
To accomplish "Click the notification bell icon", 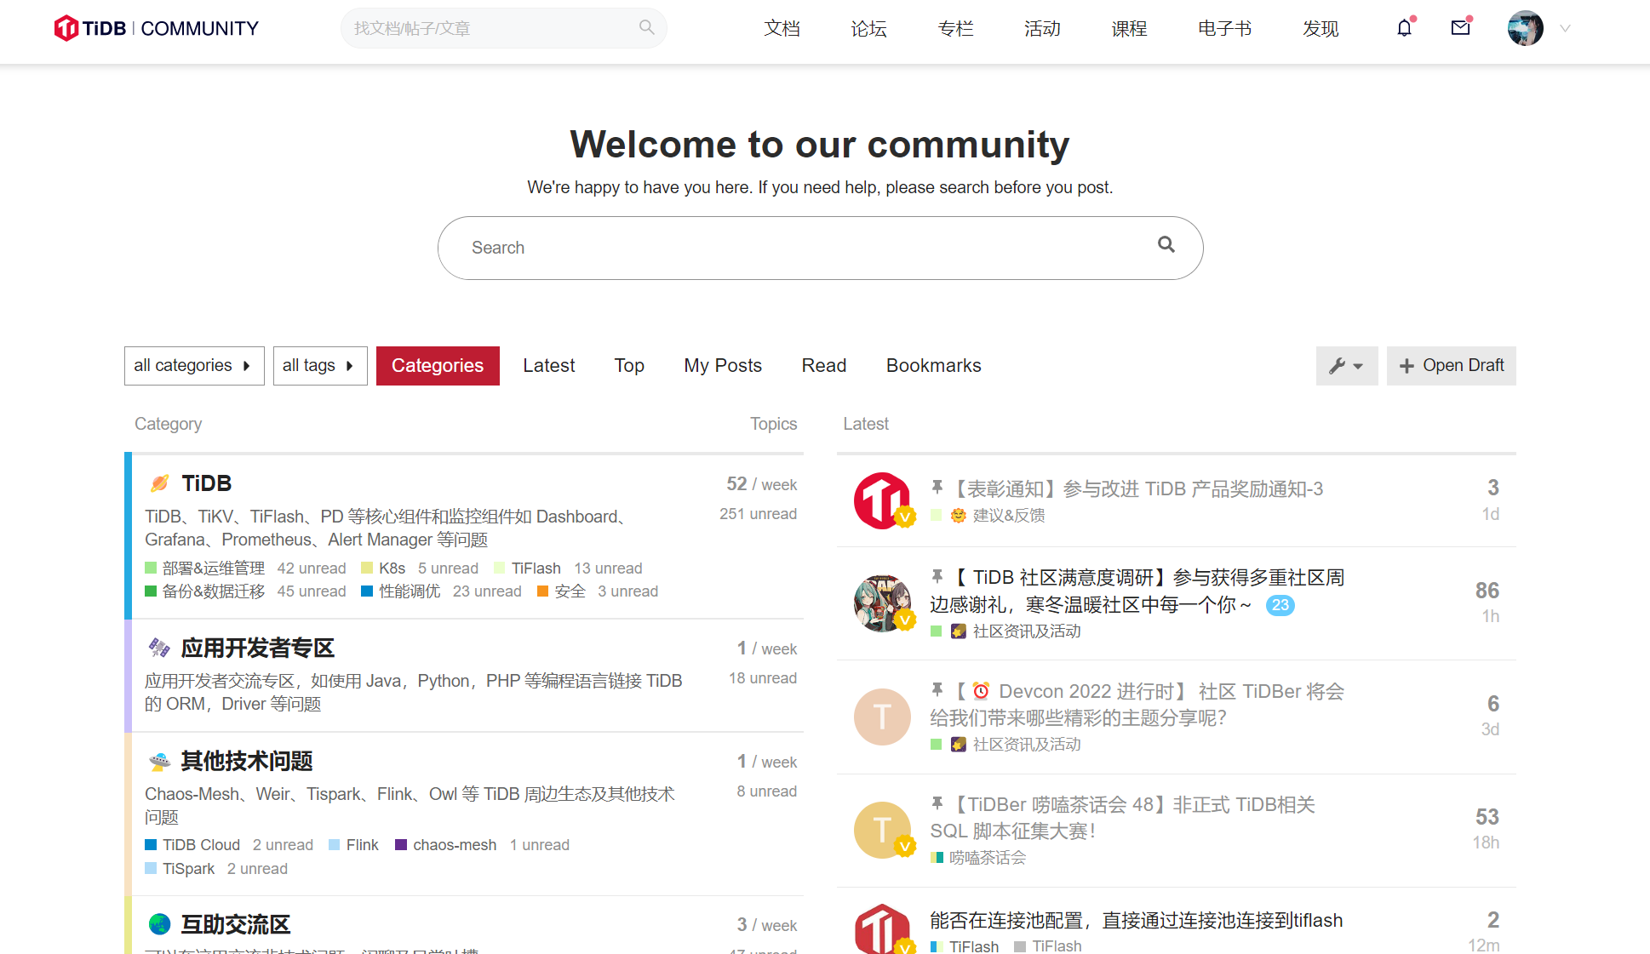I will [1404, 28].
